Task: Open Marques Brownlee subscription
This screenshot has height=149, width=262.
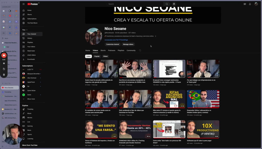Action: 32,74
